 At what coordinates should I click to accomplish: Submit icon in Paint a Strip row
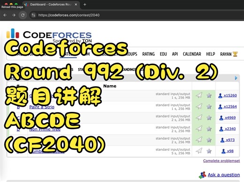coord(199,106)
